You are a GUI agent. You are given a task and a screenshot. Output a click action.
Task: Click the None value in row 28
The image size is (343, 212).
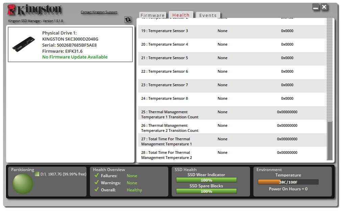222,153
